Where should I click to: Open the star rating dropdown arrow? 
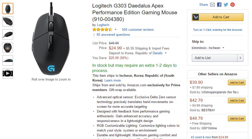point(116,29)
